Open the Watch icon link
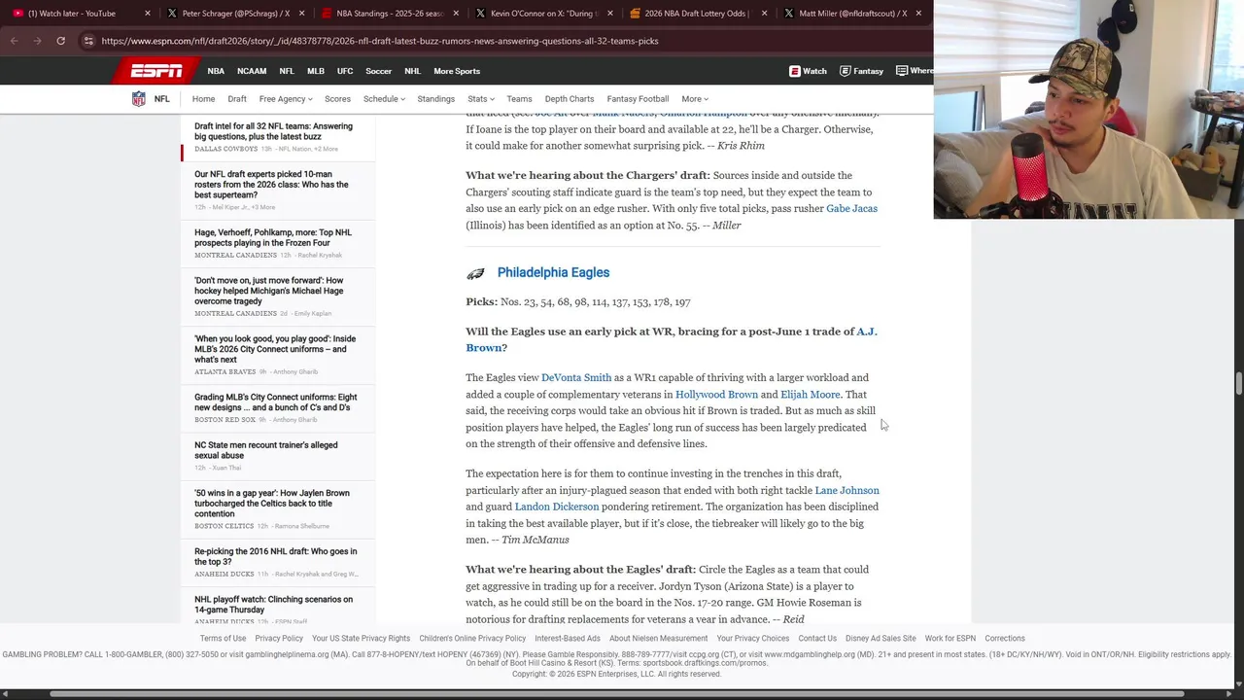 click(x=808, y=71)
